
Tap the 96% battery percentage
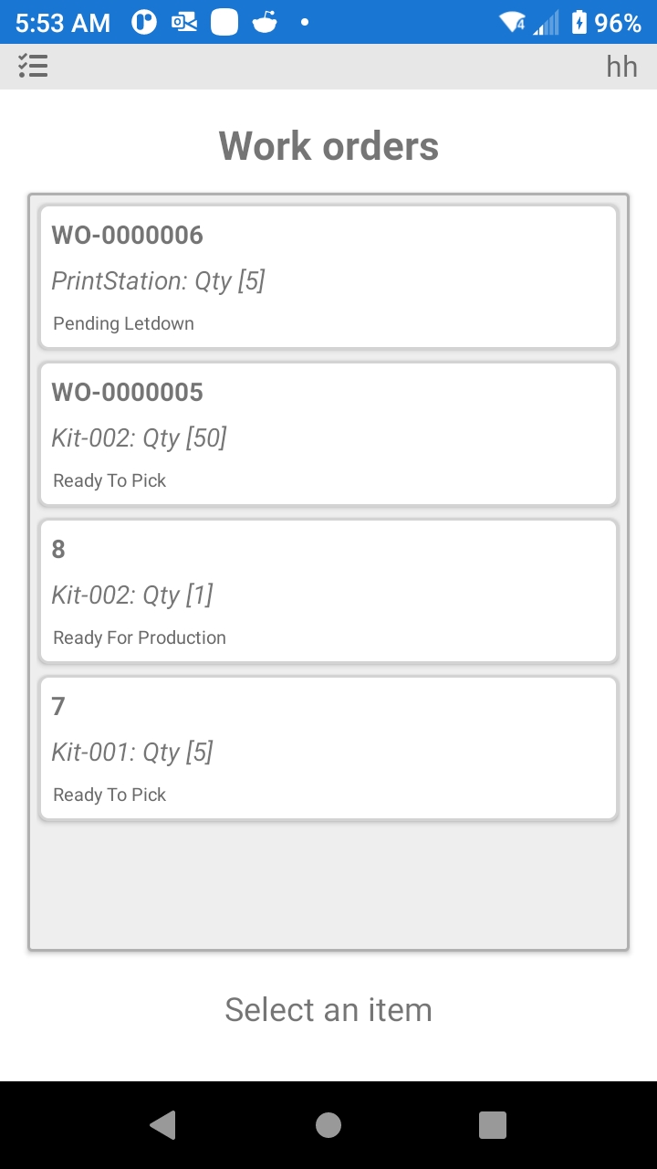[618, 22]
